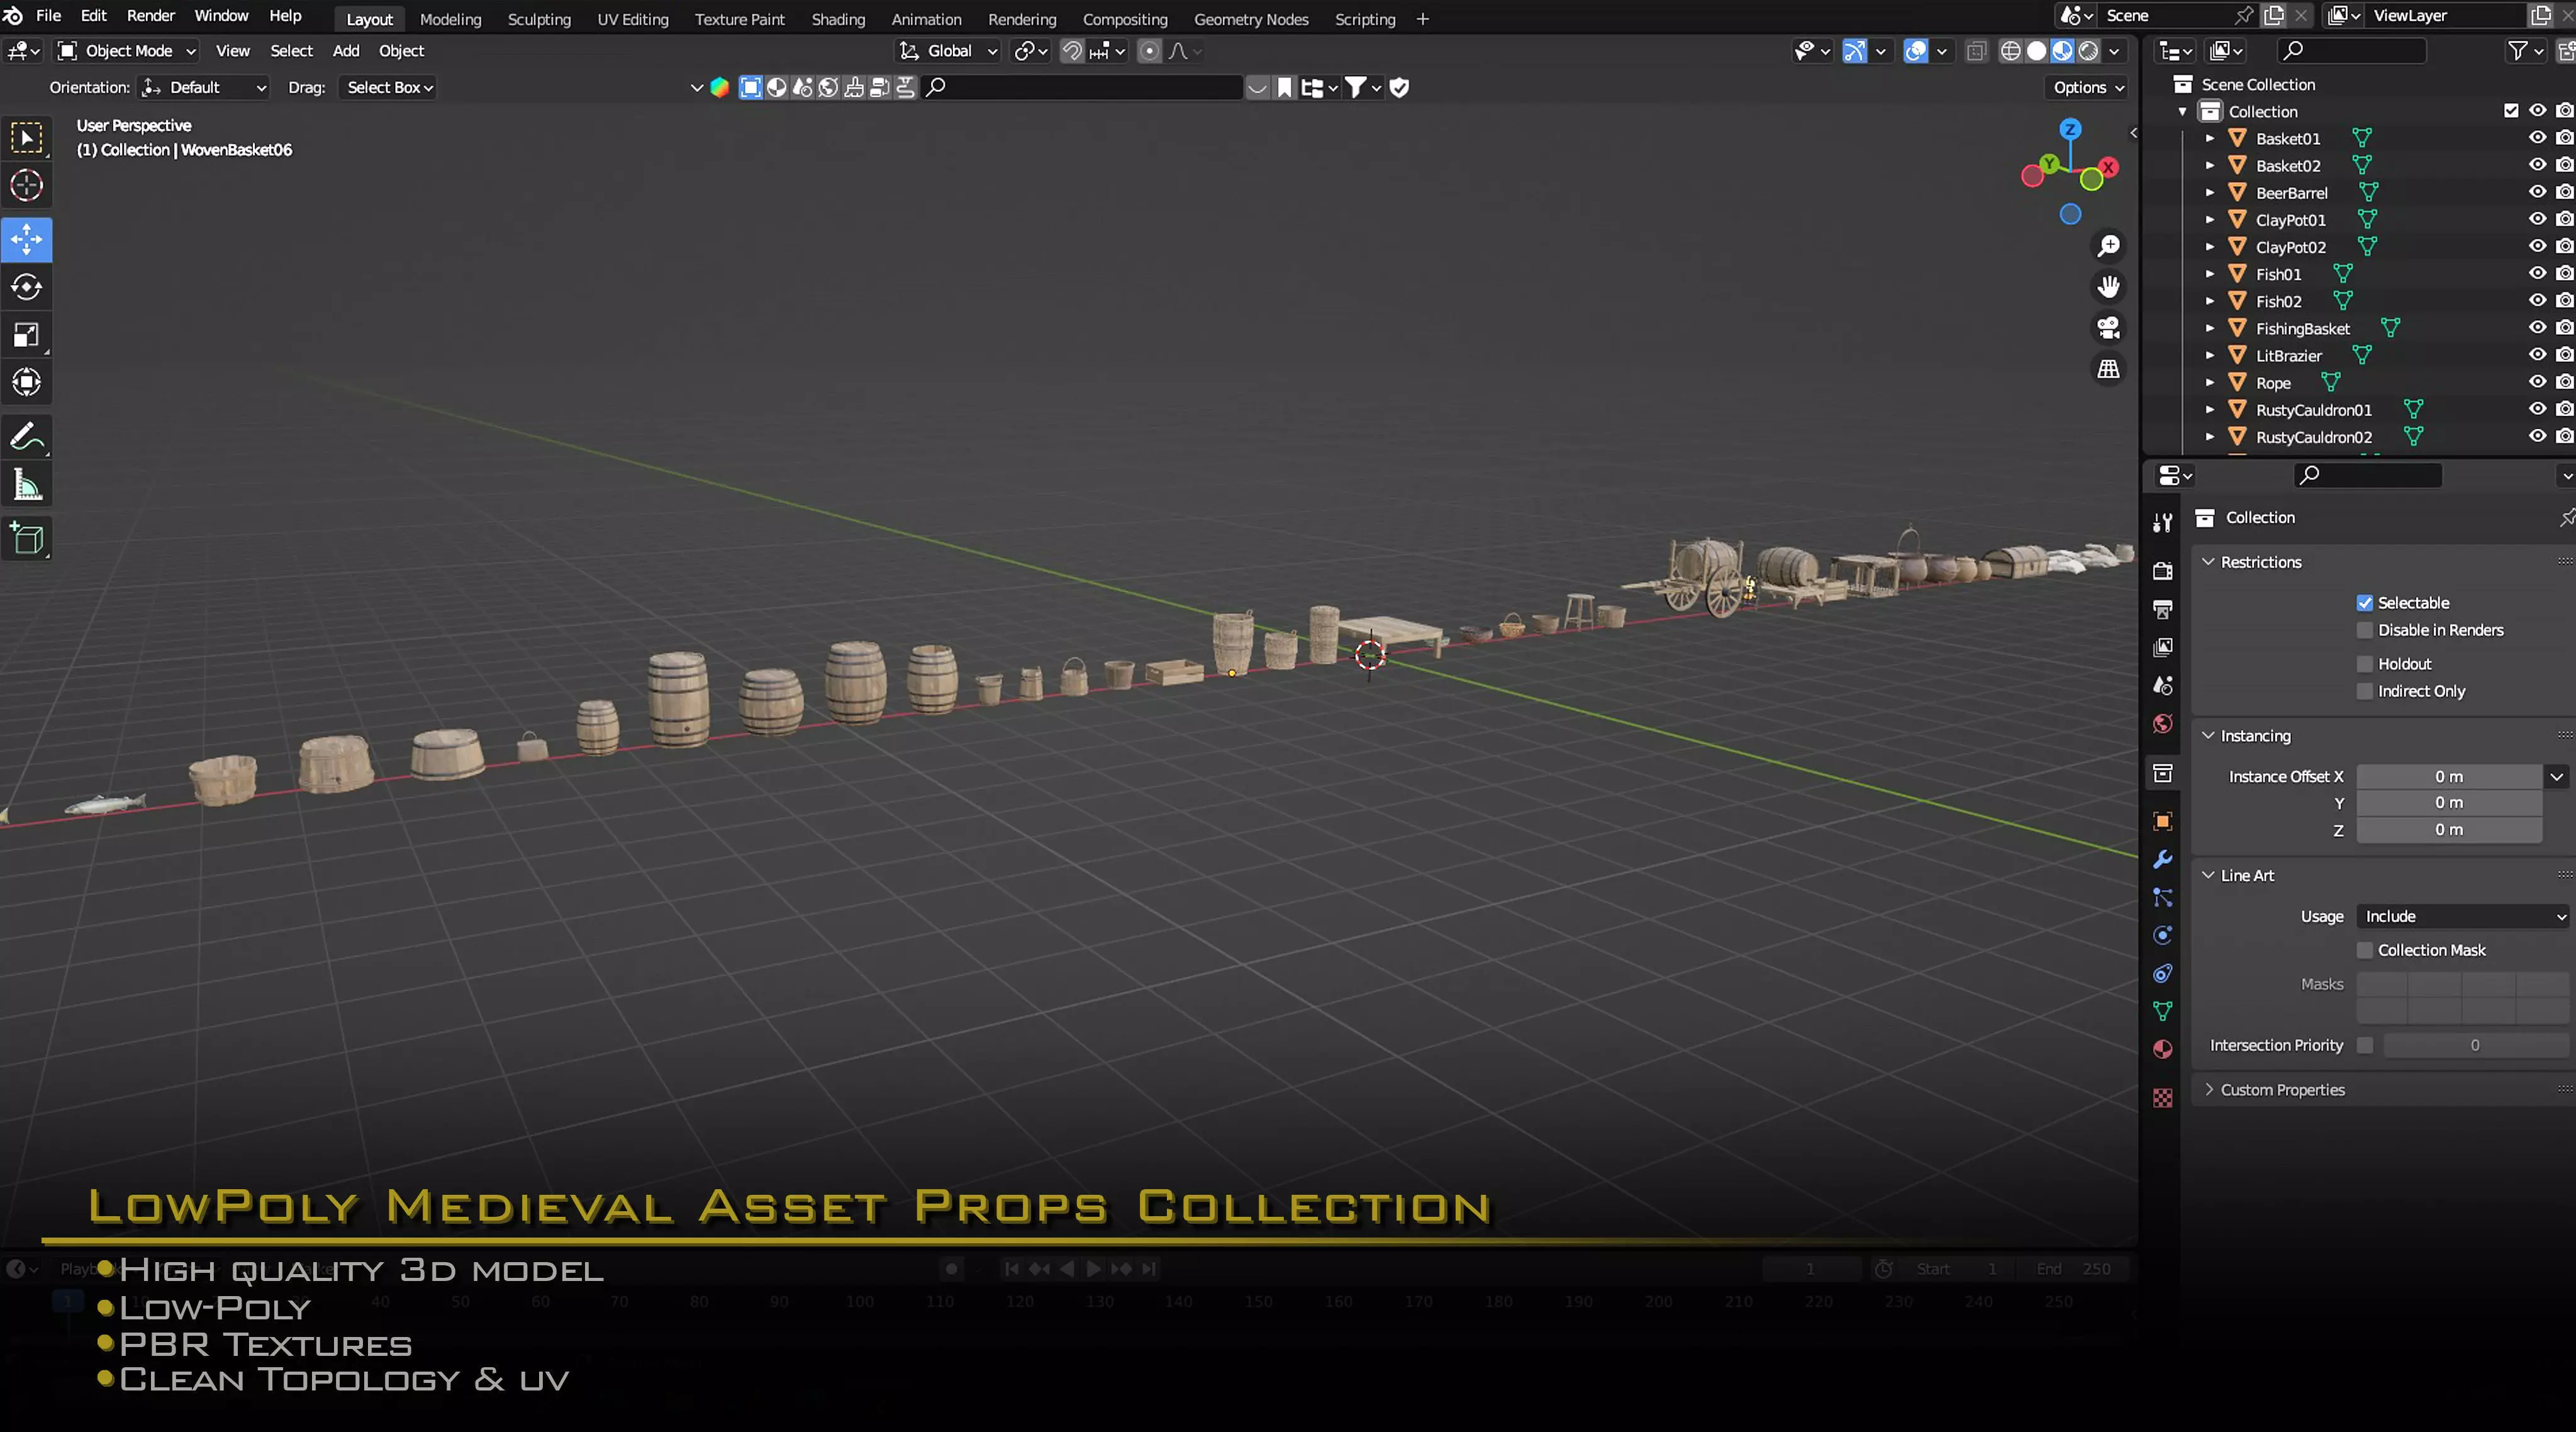This screenshot has height=1432, width=2576.
Task: Click the Z axis on navigation gizmo
Action: [x=2069, y=130]
